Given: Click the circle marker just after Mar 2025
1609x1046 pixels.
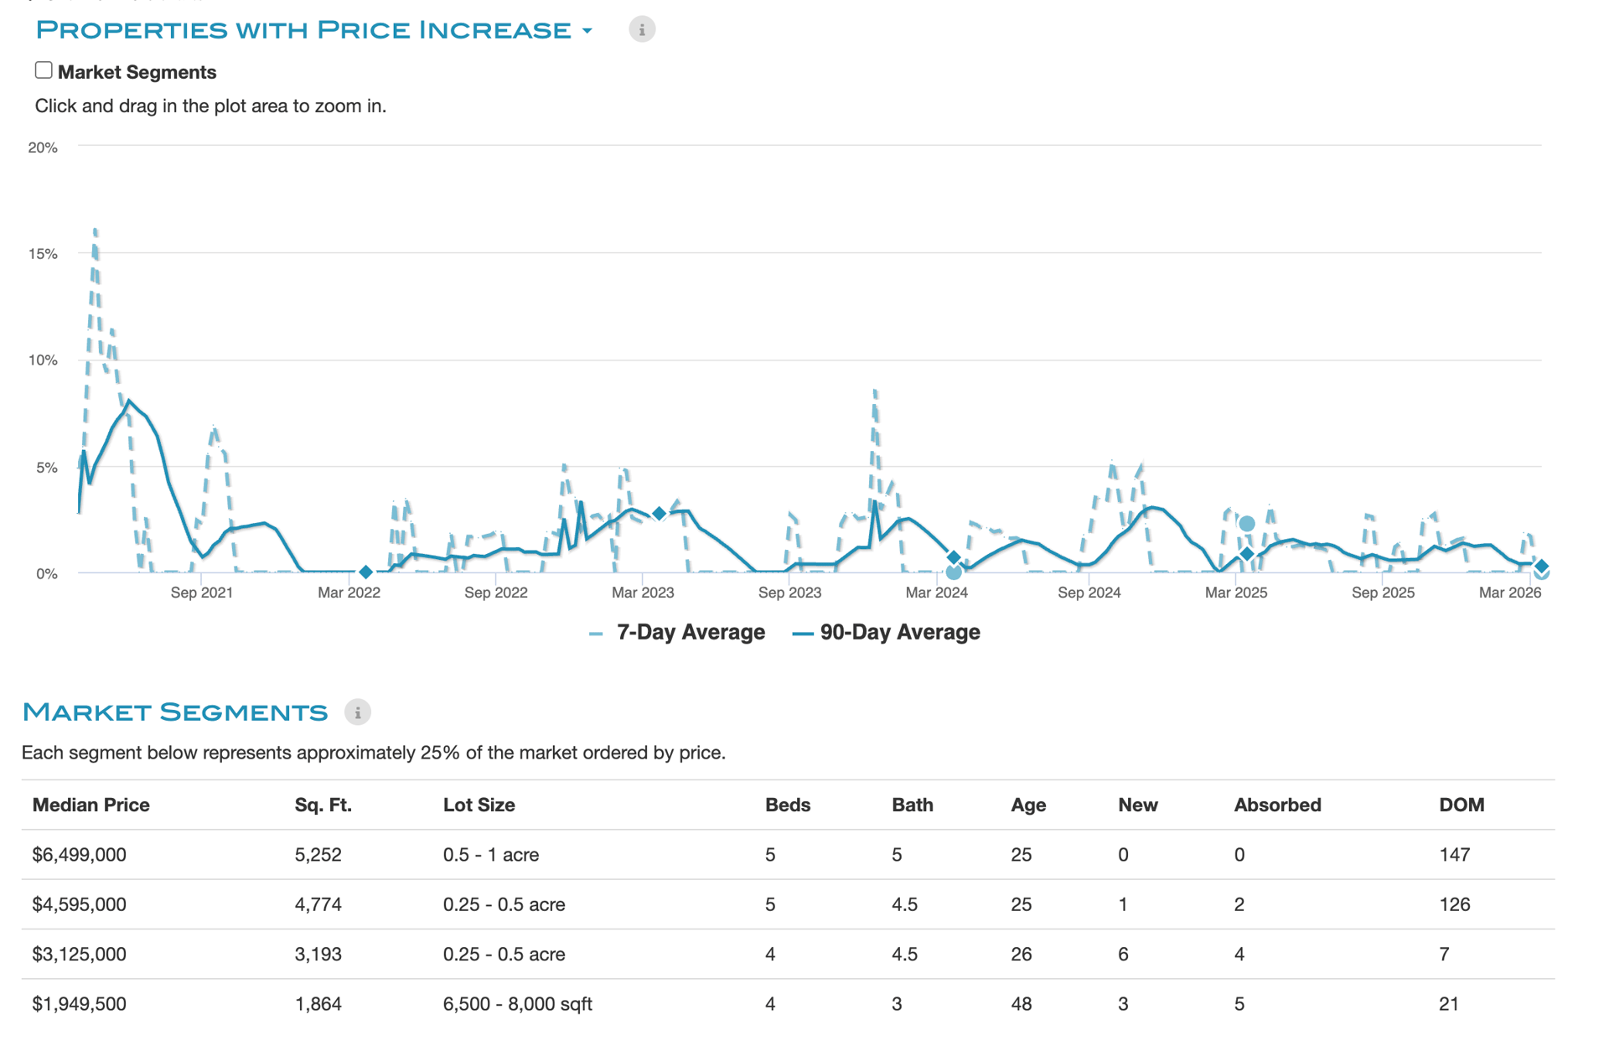Looking at the screenshot, I should [x=1247, y=524].
